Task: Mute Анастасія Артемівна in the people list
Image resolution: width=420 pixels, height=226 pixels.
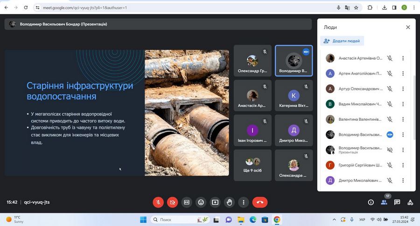Action: click(x=390, y=58)
